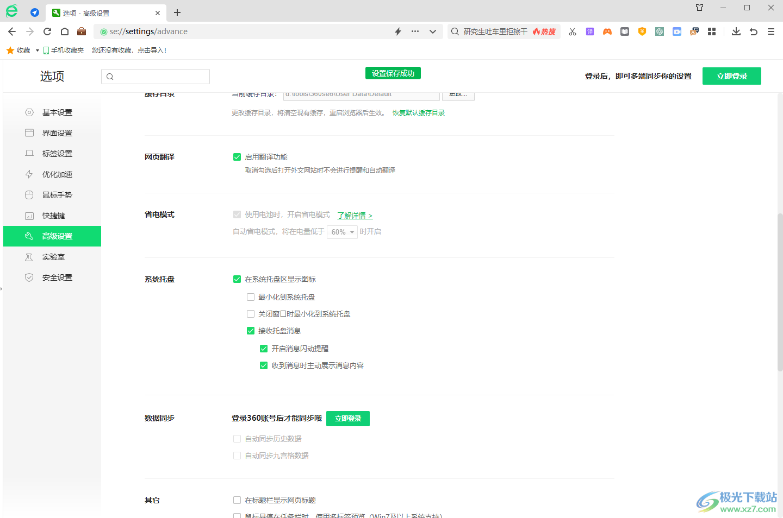Image resolution: width=783 pixels, height=518 pixels.
Task: Open 快捷键 in sidebar
Action: 52,216
